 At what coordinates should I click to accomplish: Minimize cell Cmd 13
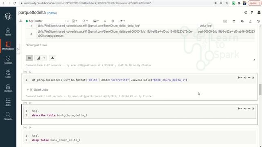point(249,109)
